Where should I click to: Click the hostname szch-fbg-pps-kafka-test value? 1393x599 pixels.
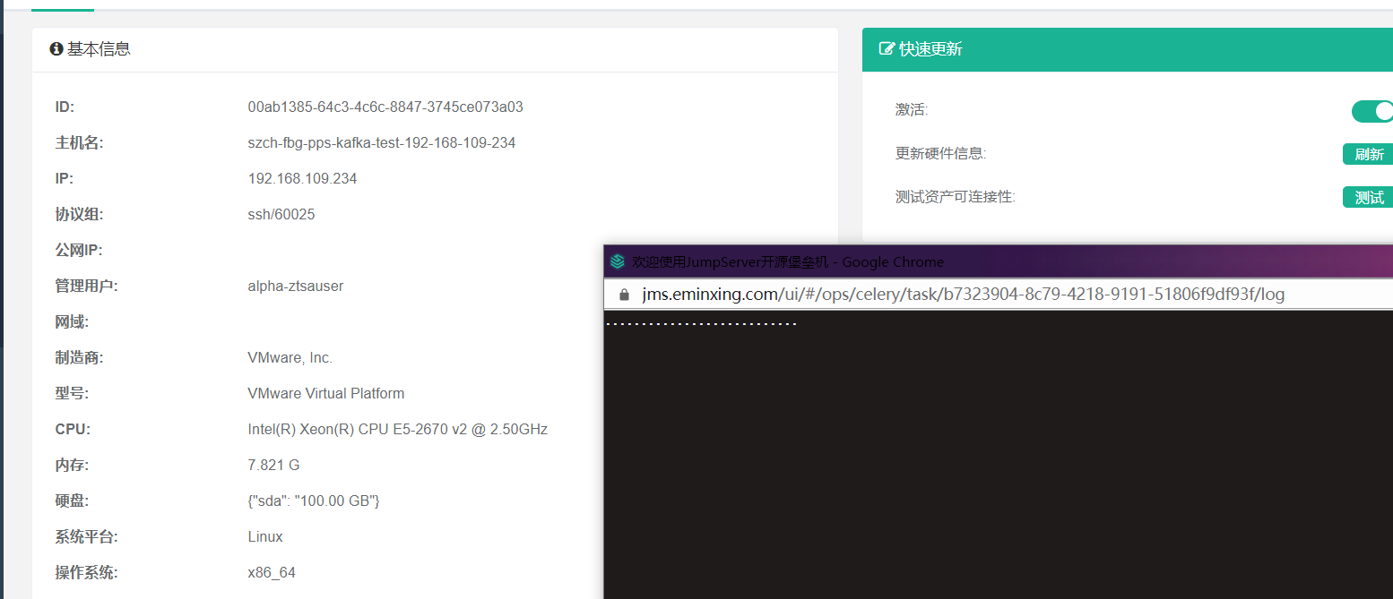point(381,142)
